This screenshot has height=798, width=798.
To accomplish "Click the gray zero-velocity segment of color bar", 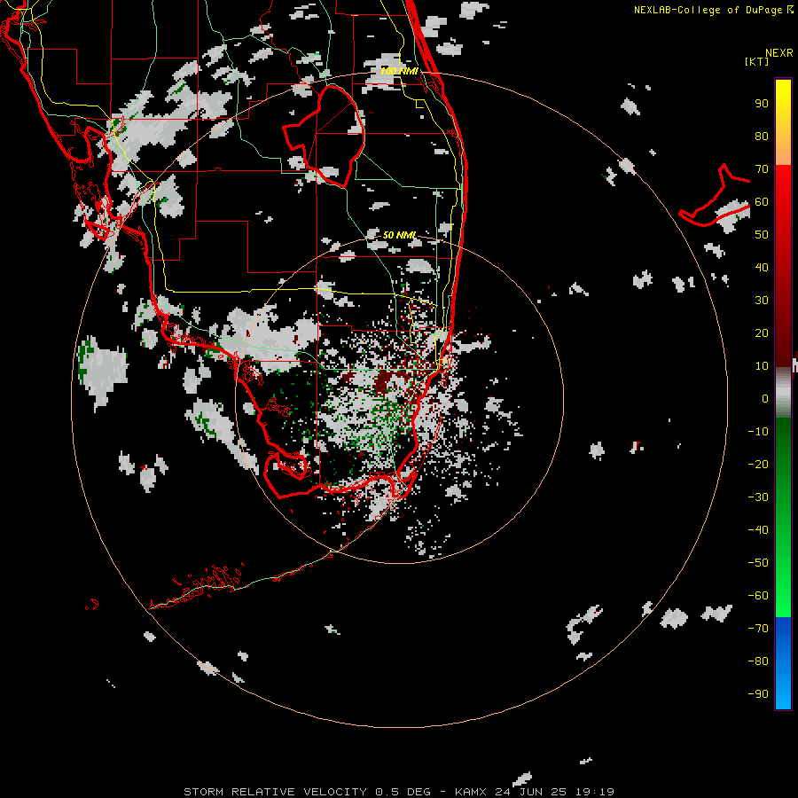I will tap(783, 393).
